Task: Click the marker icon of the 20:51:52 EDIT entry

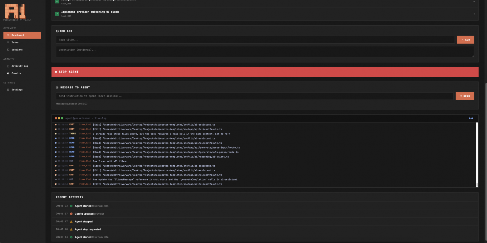Action: [x=56, y=124]
